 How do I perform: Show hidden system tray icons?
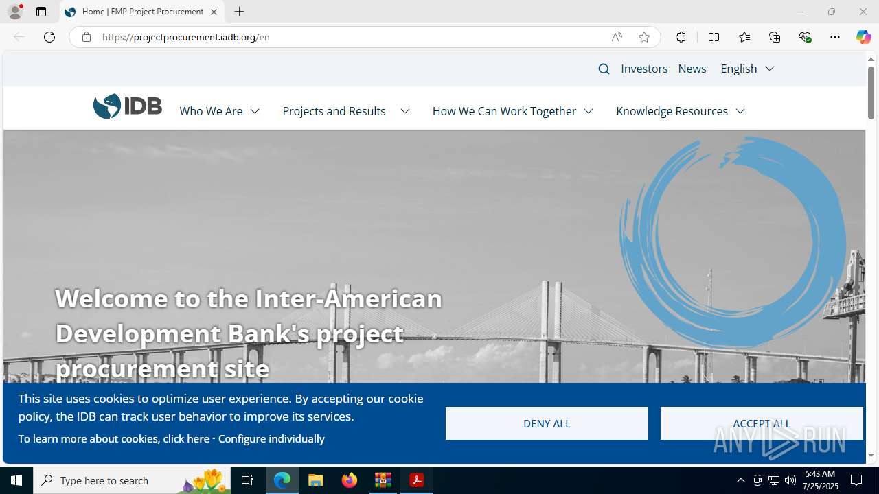740,480
